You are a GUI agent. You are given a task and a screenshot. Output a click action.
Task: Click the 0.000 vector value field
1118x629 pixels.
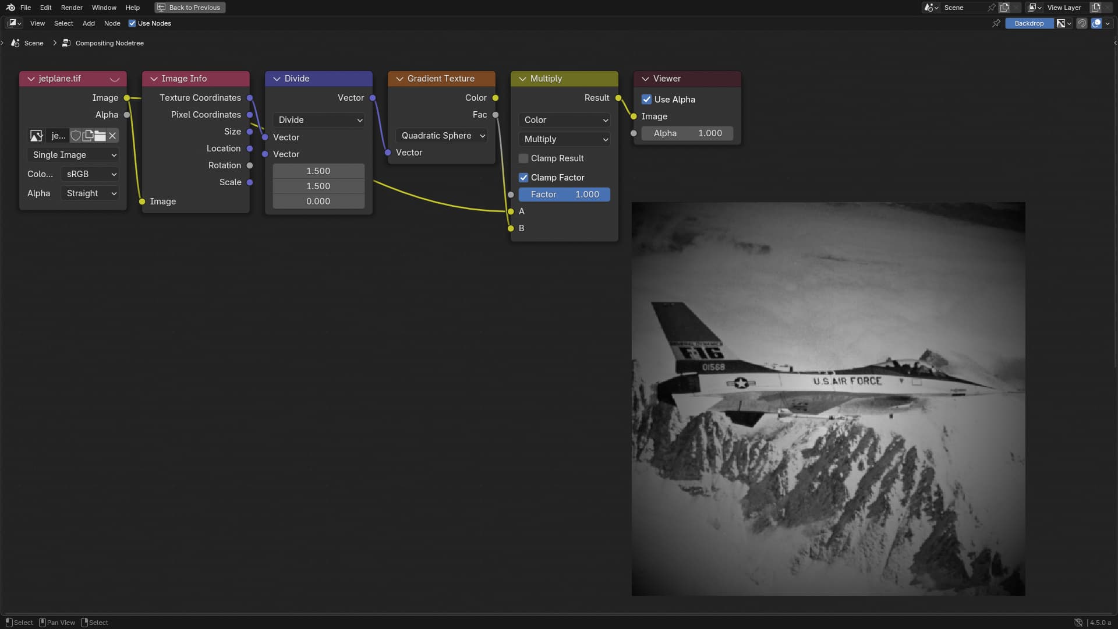click(x=319, y=202)
